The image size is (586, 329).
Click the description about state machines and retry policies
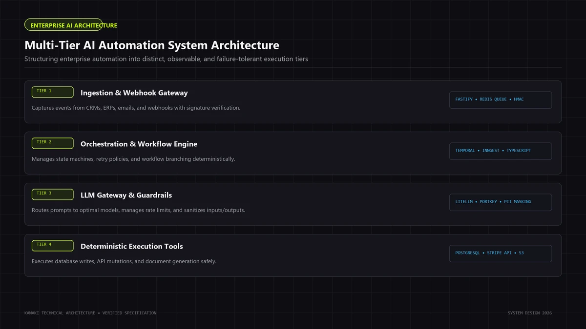[133, 159]
